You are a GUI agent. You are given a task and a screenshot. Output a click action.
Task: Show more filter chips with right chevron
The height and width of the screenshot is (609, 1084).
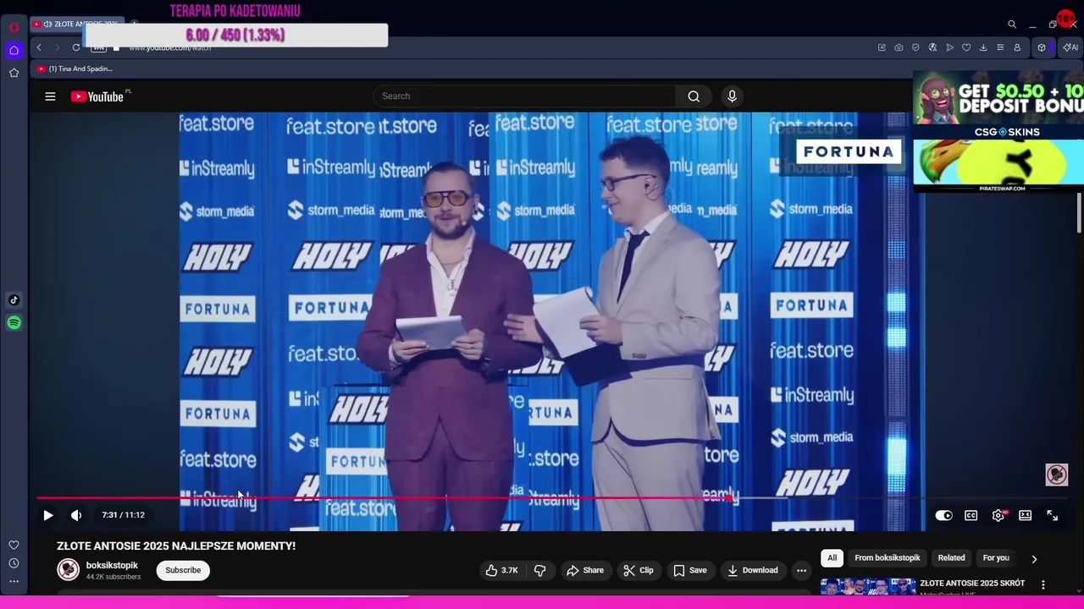1034,558
